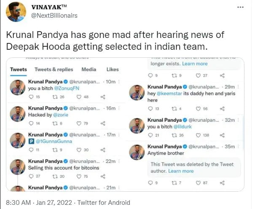Switch to the Tweets & replies tab
This screenshot has width=255, height=209.
click(54, 70)
